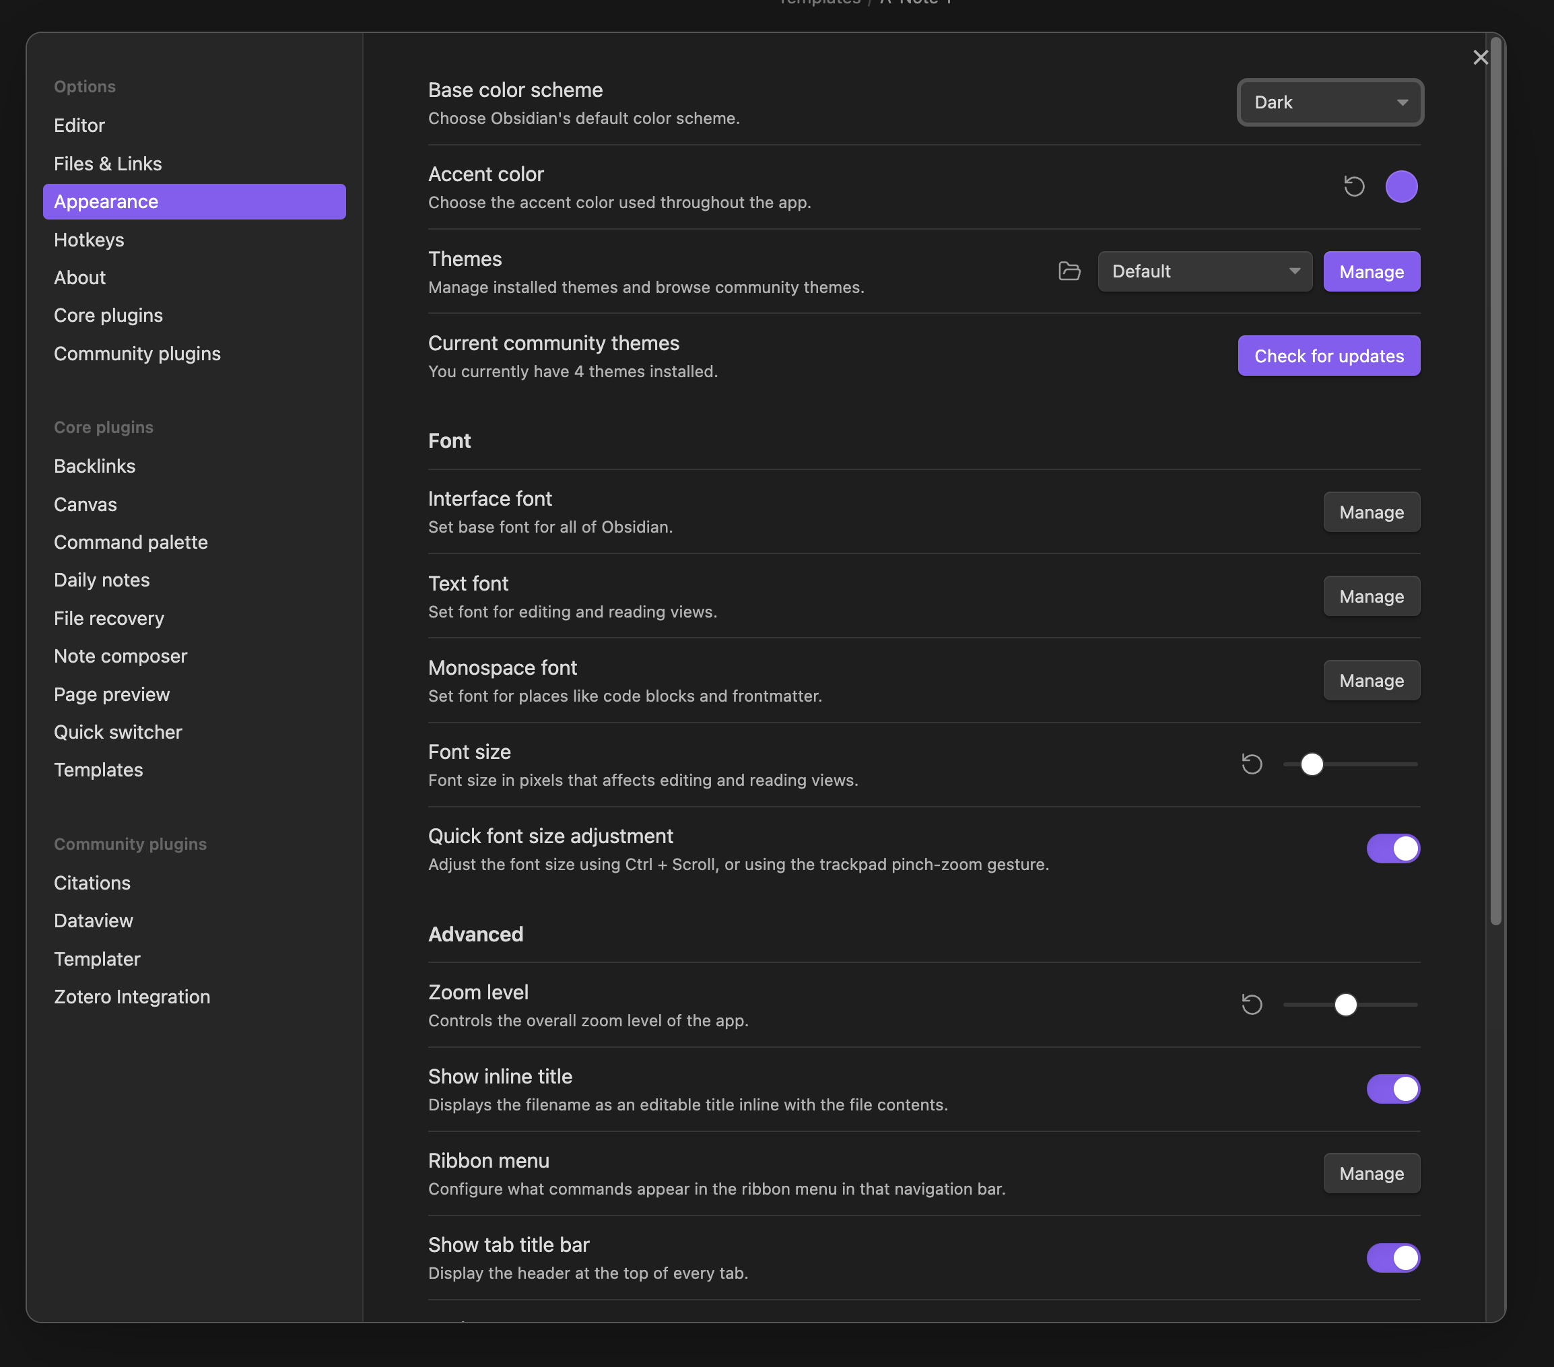Viewport: 1554px width, 1367px height.
Task: Reset the accent color to default
Action: (x=1354, y=187)
